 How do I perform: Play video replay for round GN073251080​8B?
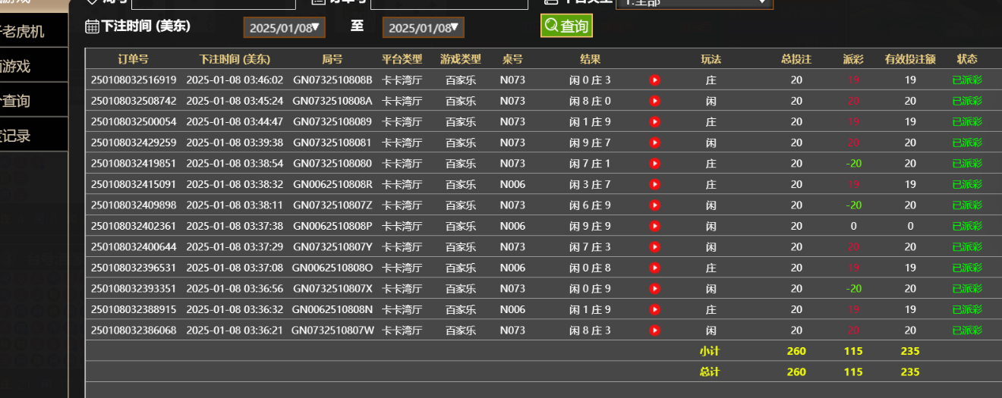(x=654, y=80)
